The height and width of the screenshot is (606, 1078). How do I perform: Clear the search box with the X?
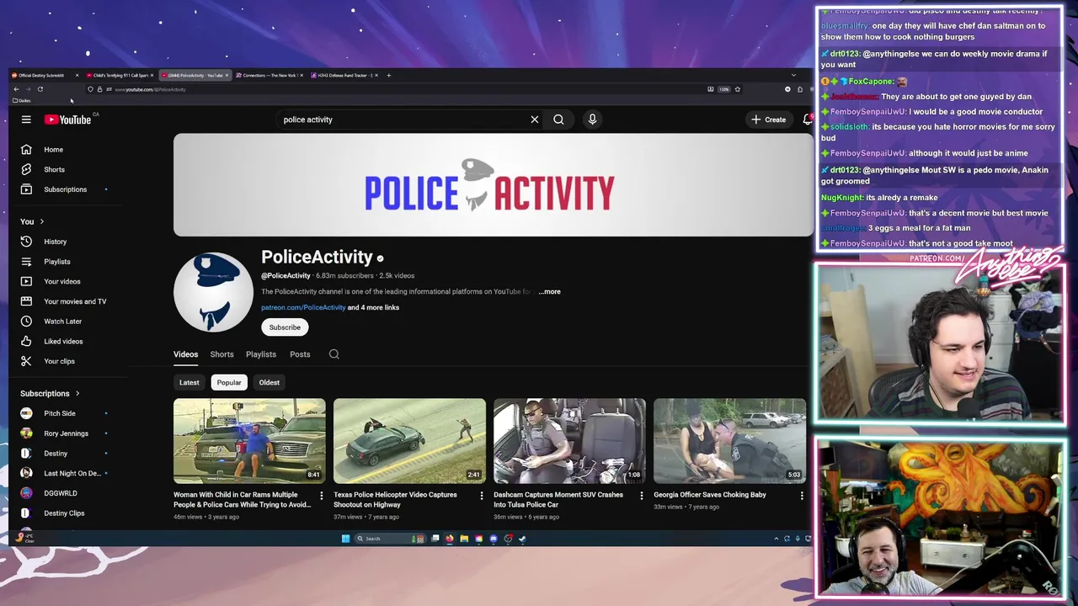click(x=534, y=120)
